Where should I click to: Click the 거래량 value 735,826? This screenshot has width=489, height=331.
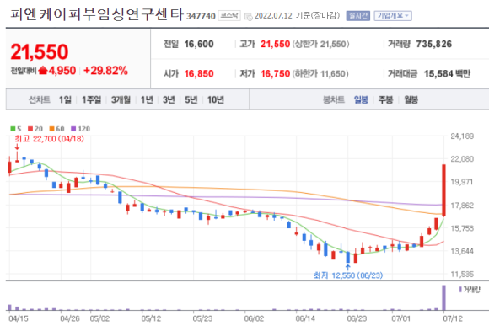(434, 44)
